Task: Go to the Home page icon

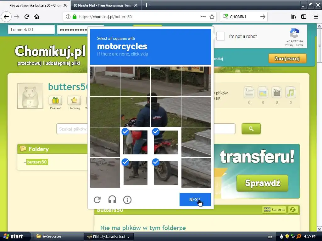Action: [37, 17]
